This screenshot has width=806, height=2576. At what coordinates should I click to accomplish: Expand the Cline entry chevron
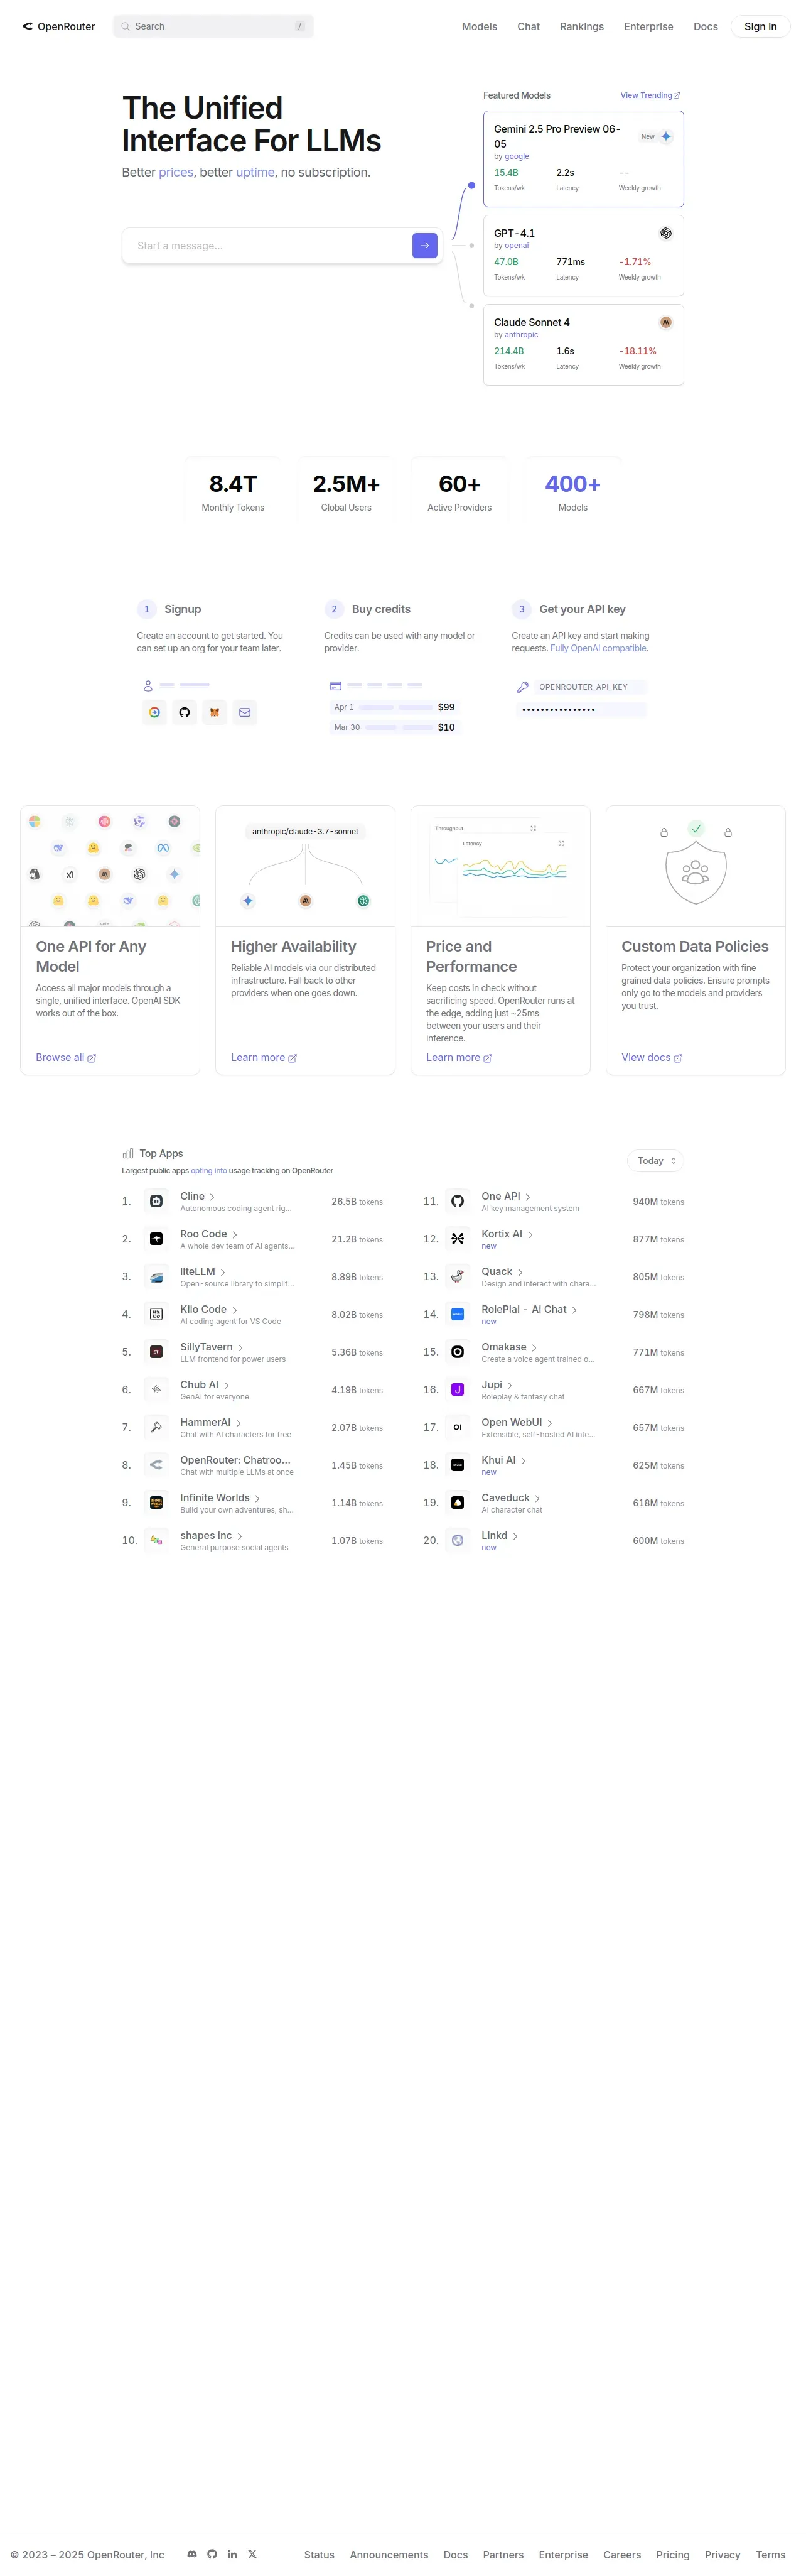213,1197
